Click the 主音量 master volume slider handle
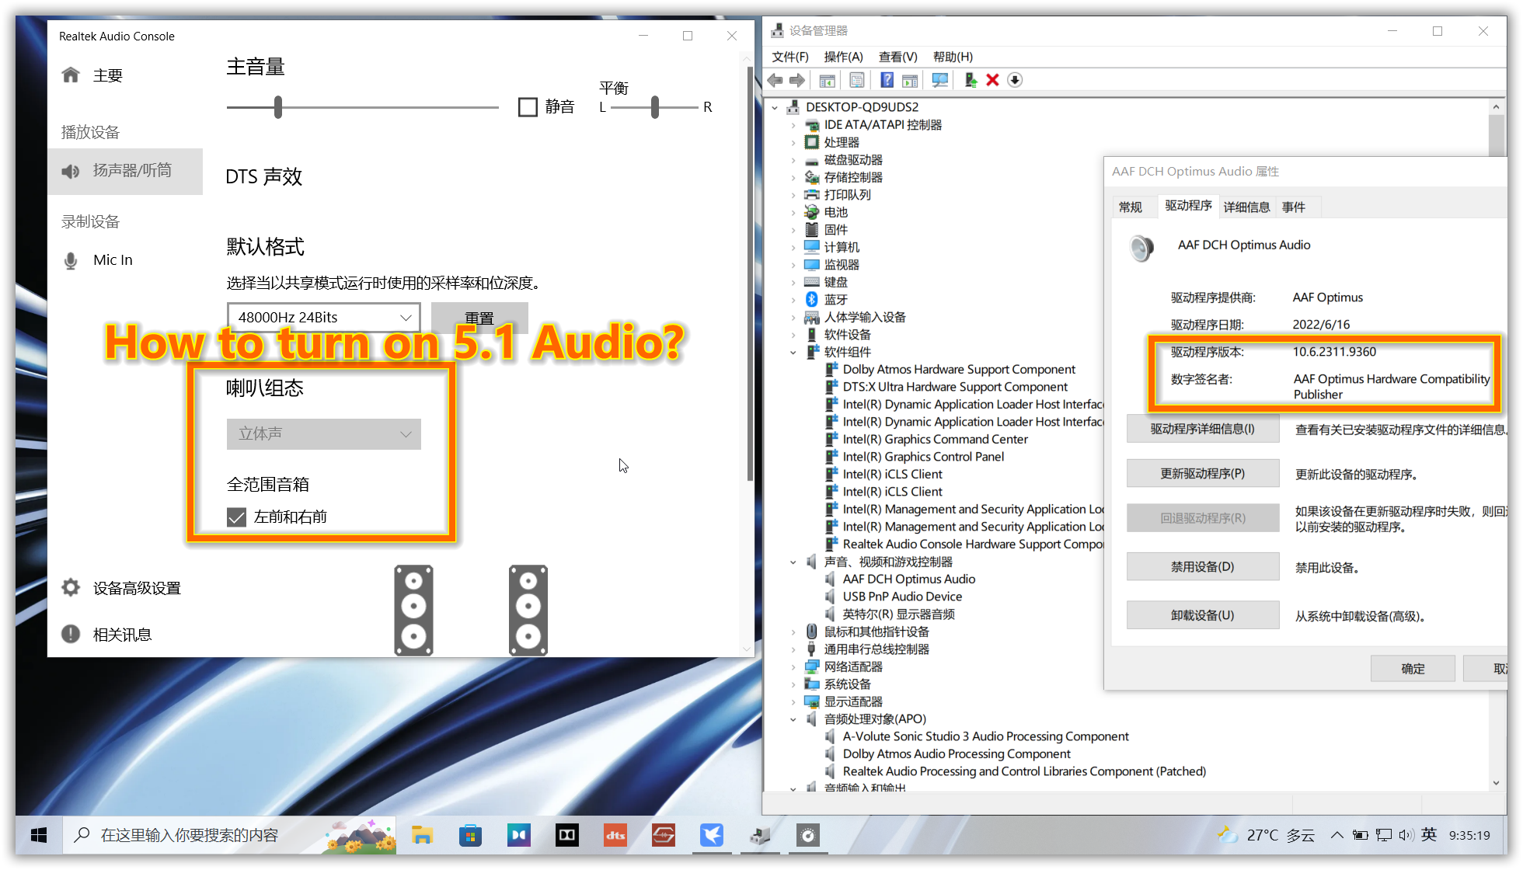Screen dimensions: 1523x870 point(278,107)
